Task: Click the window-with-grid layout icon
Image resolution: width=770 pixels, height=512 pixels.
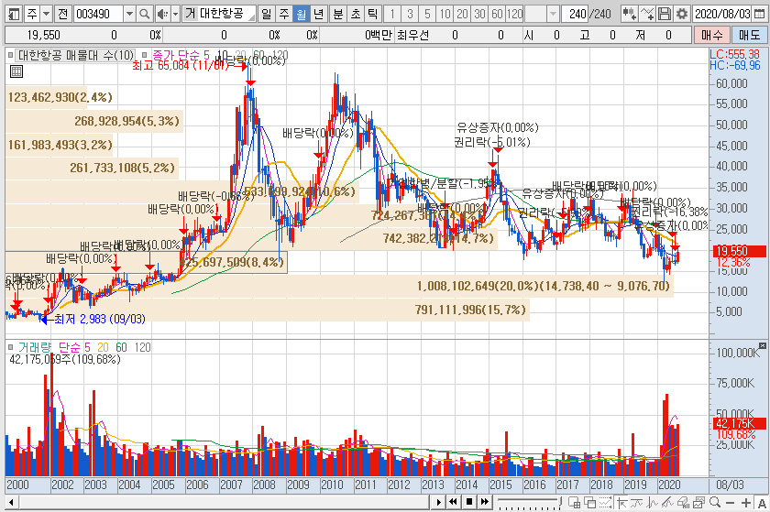Action: (x=574, y=502)
